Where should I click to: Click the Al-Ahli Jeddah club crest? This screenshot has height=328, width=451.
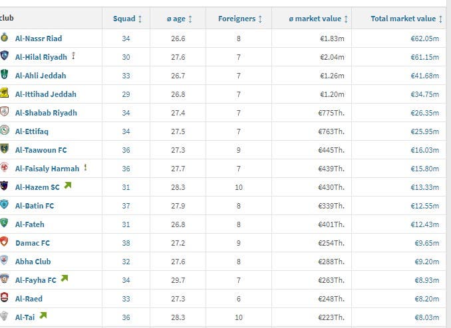[x=5, y=75]
